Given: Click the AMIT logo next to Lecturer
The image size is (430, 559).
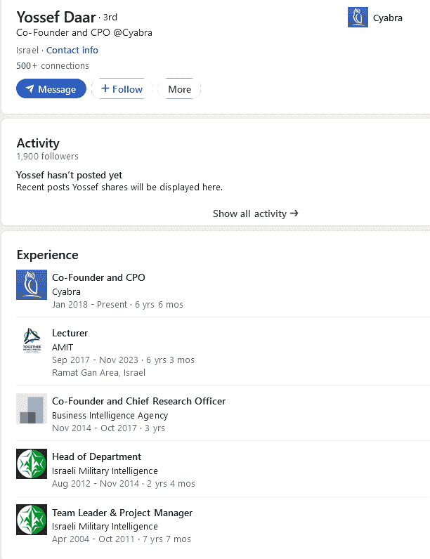Looking at the screenshot, I should click(32, 340).
